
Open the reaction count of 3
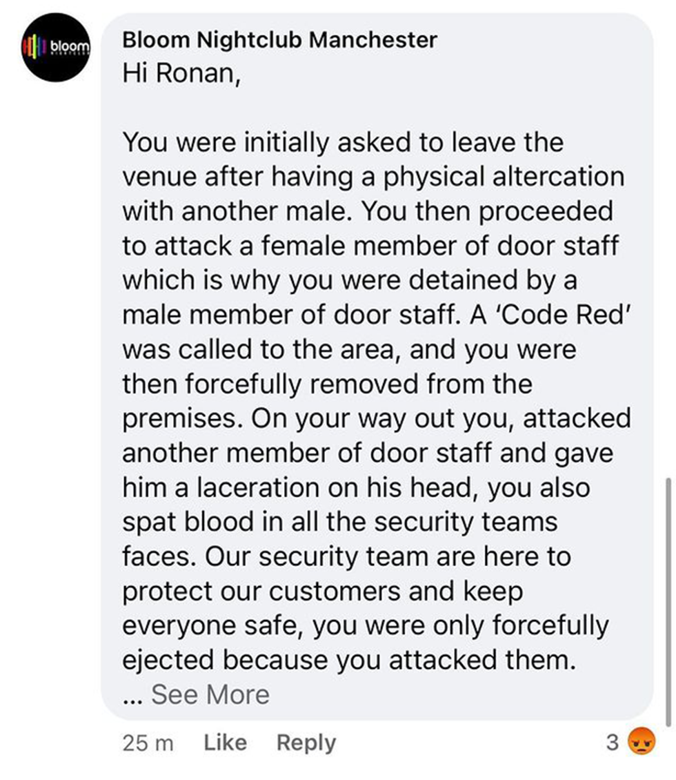(x=612, y=743)
